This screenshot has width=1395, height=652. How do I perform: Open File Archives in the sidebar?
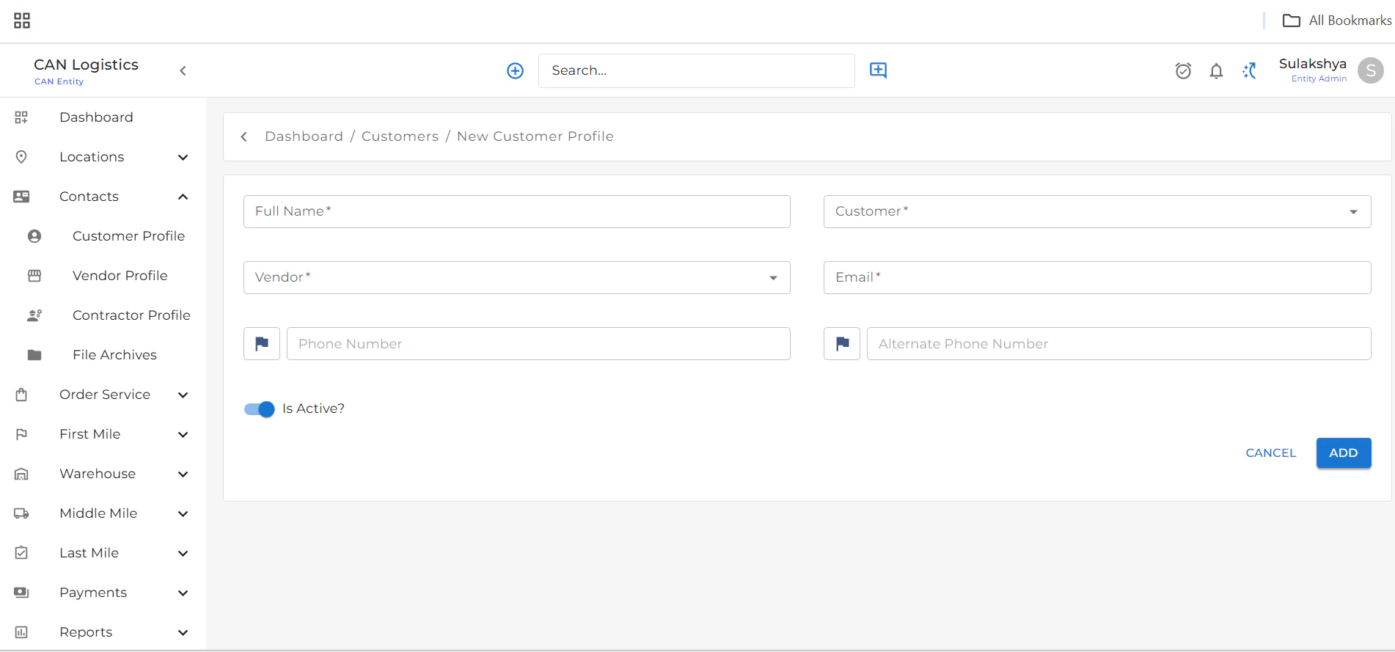coord(114,355)
